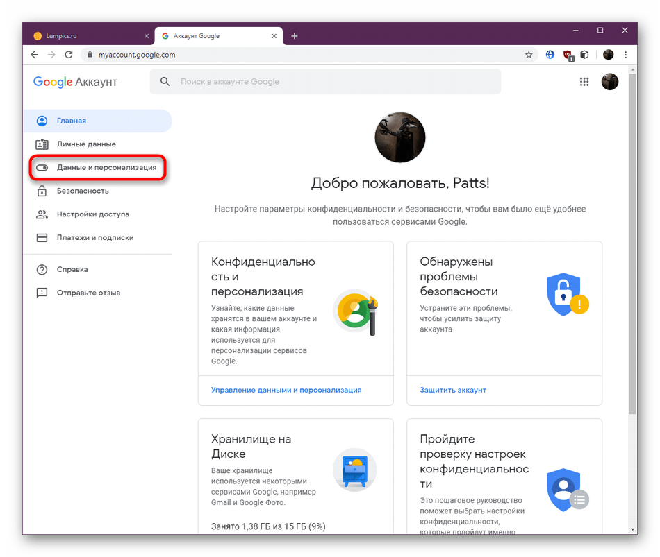Open Справка help page

[98, 269]
